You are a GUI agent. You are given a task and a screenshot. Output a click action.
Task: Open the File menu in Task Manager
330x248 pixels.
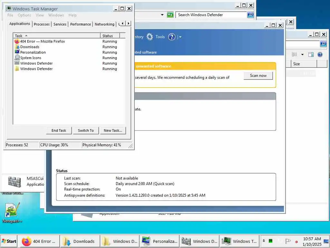[10, 15]
